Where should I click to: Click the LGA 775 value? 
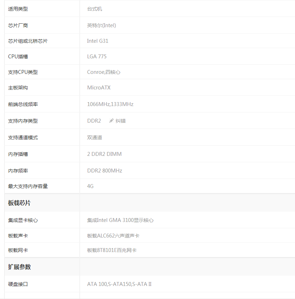97,57
